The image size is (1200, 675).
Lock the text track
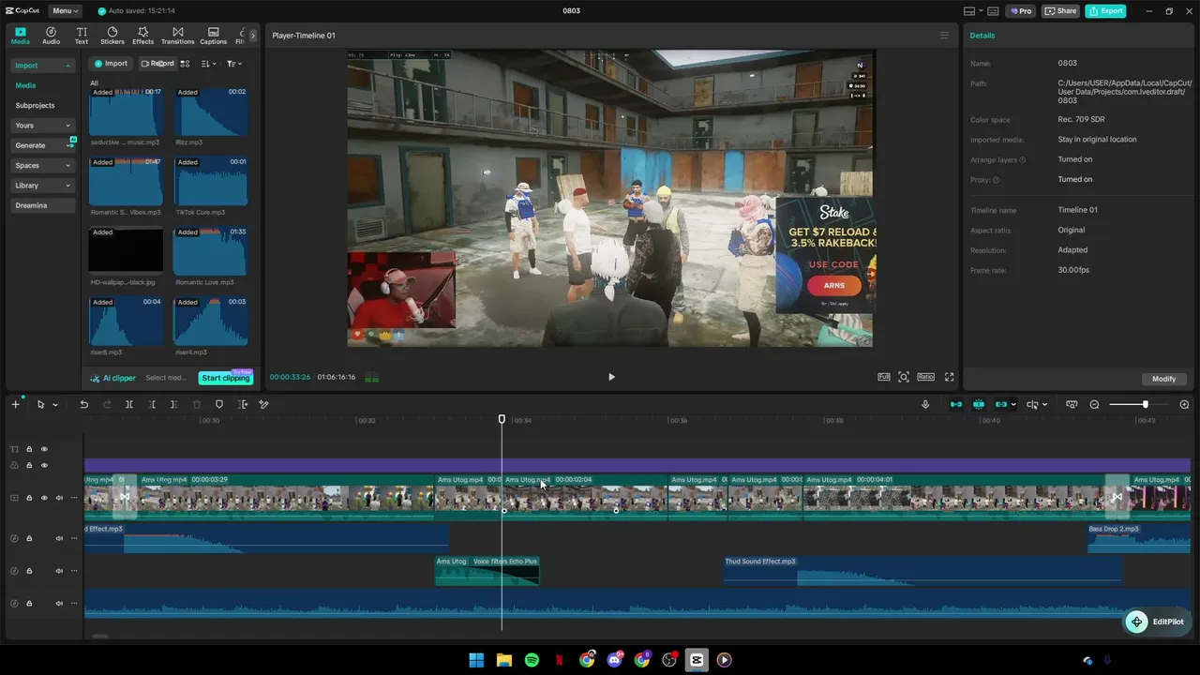(x=29, y=449)
